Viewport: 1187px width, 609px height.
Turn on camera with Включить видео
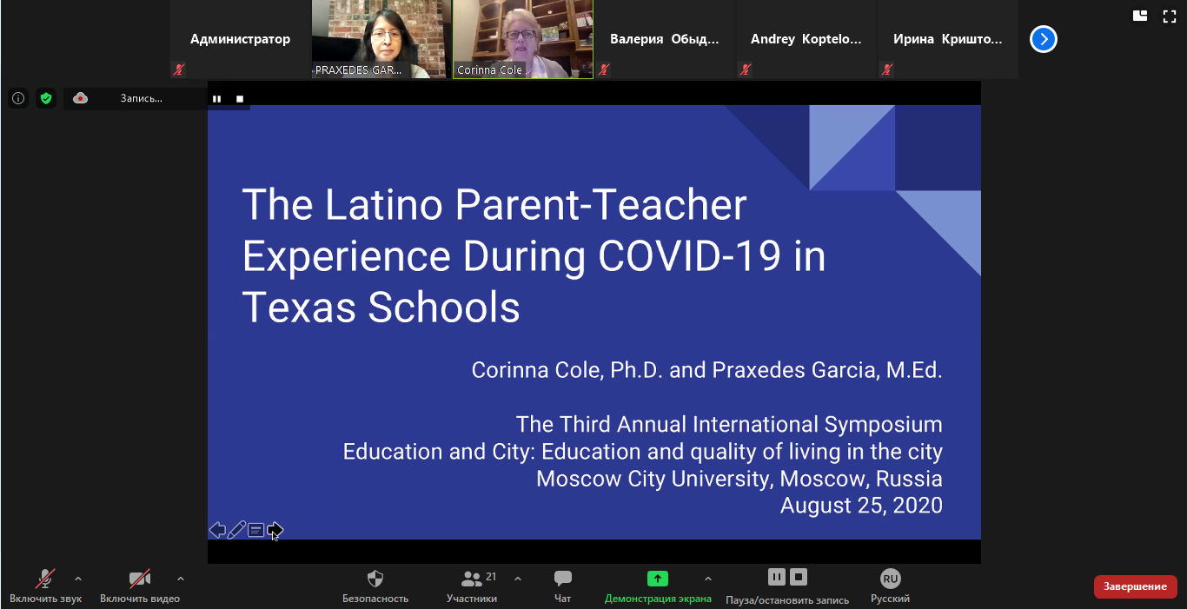pos(139,579)
